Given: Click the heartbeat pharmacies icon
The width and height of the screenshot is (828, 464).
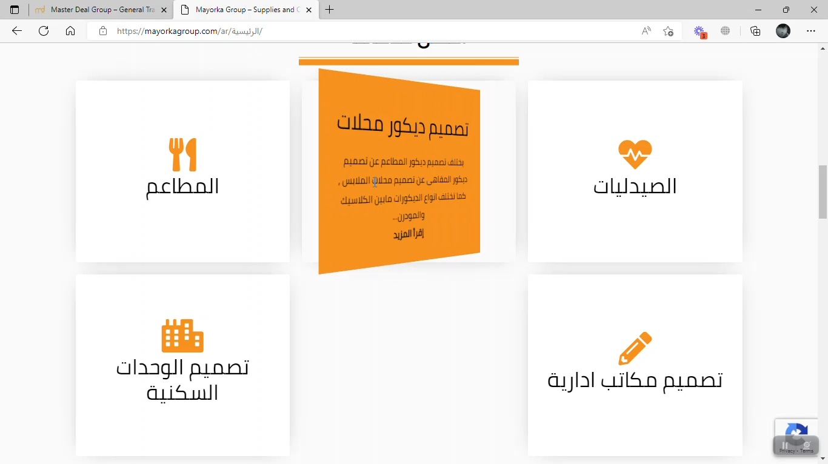Looking at the screenshot, I should click(x=635, y=155).
